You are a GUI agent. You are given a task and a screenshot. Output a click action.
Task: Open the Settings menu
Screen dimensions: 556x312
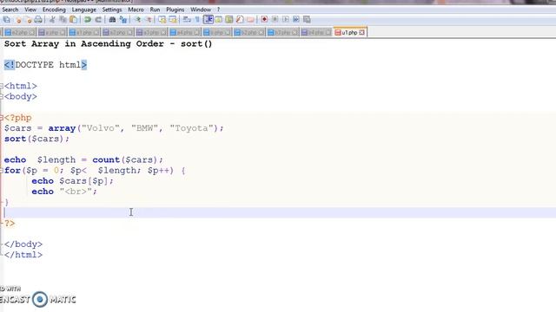(x=112, y=10)
